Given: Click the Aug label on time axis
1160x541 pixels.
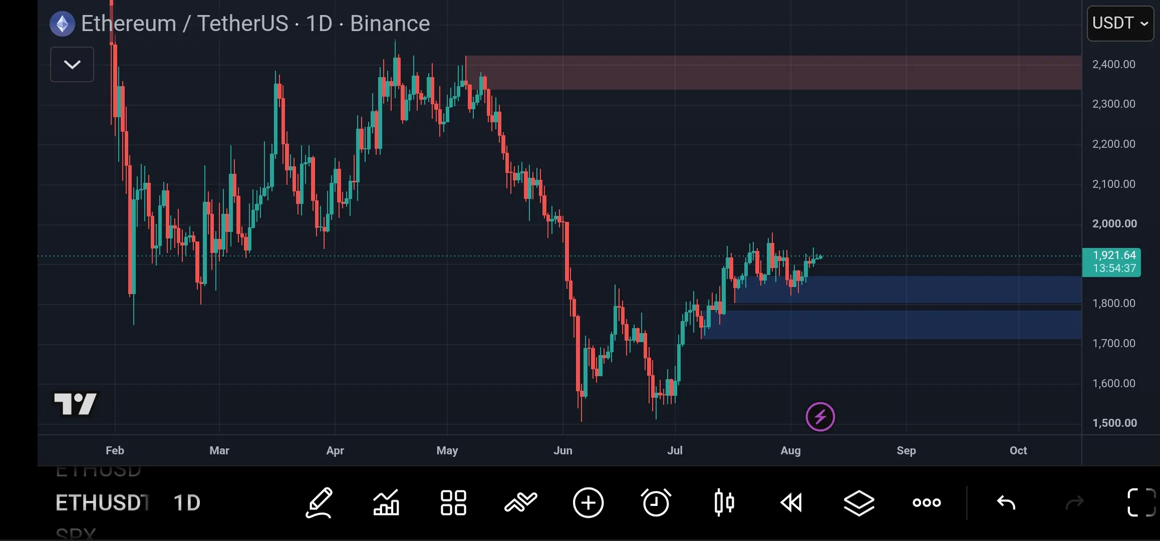Looking at the screenshot, I should [791, 450].
